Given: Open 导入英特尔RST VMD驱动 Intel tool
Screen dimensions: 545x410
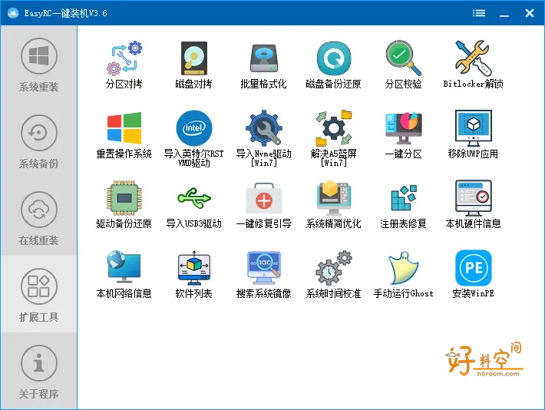Looking at the screenshot, I should (193, 139).
